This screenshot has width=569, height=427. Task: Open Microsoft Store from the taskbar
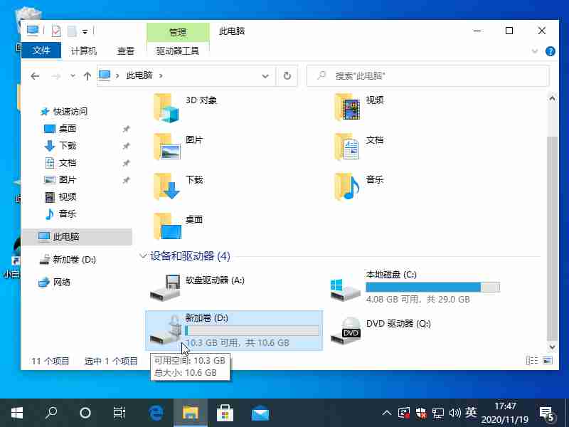coord(225,412)
